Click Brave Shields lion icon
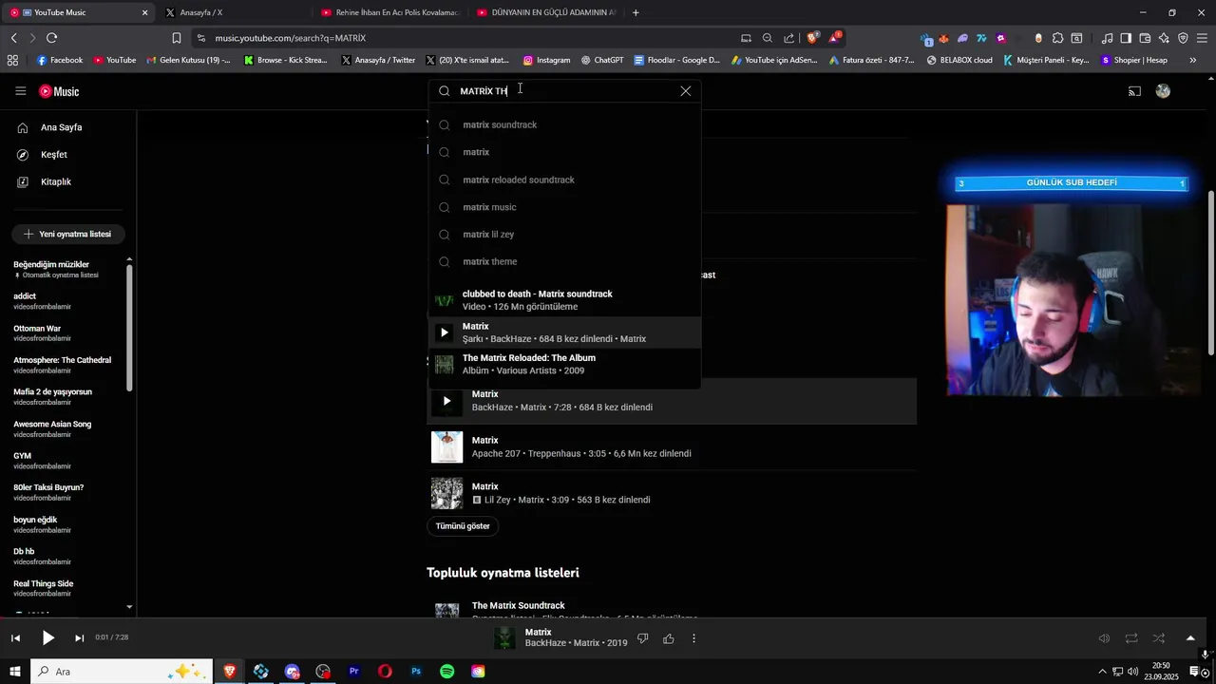The height and width of the screenshot is (684, 1216). click(x=812, y=38)
